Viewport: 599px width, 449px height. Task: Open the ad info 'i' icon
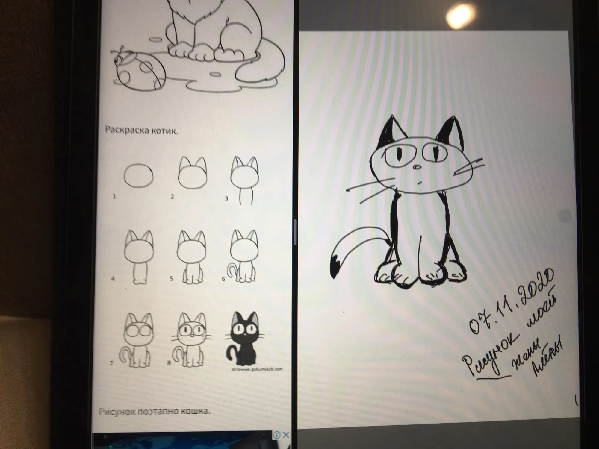277,435
